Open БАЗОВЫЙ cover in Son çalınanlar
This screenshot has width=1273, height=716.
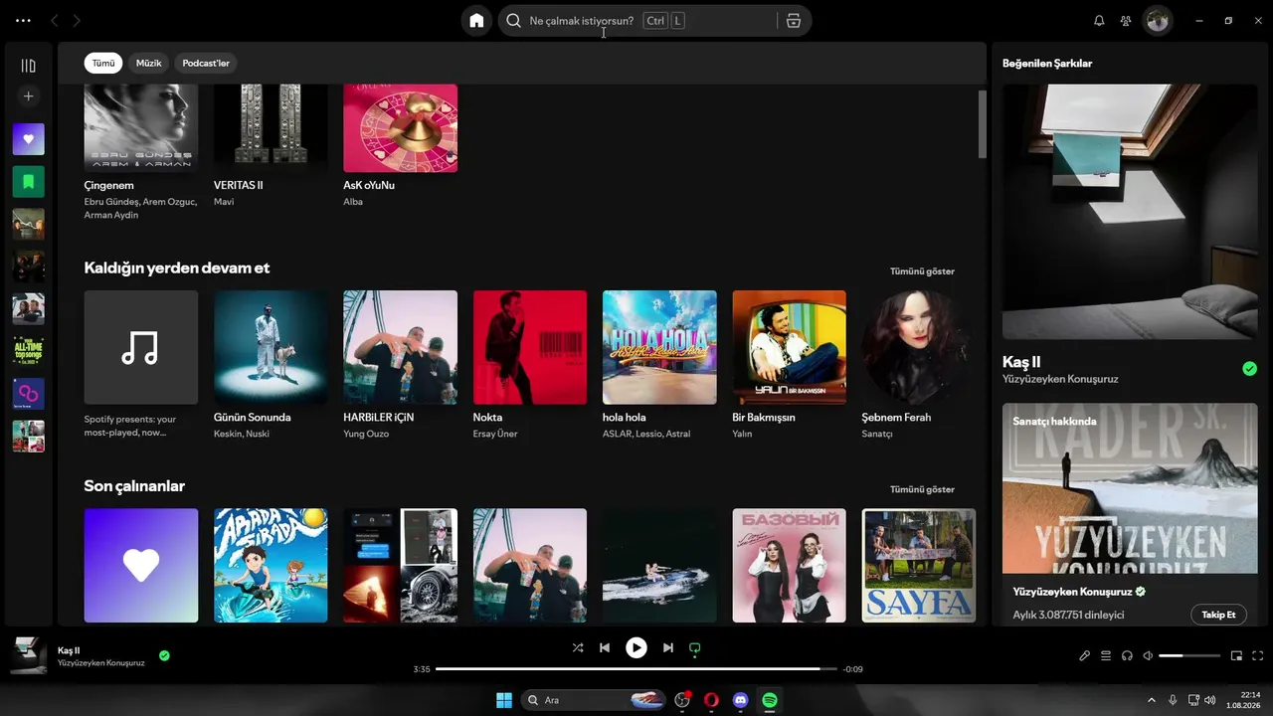(789, 566)
